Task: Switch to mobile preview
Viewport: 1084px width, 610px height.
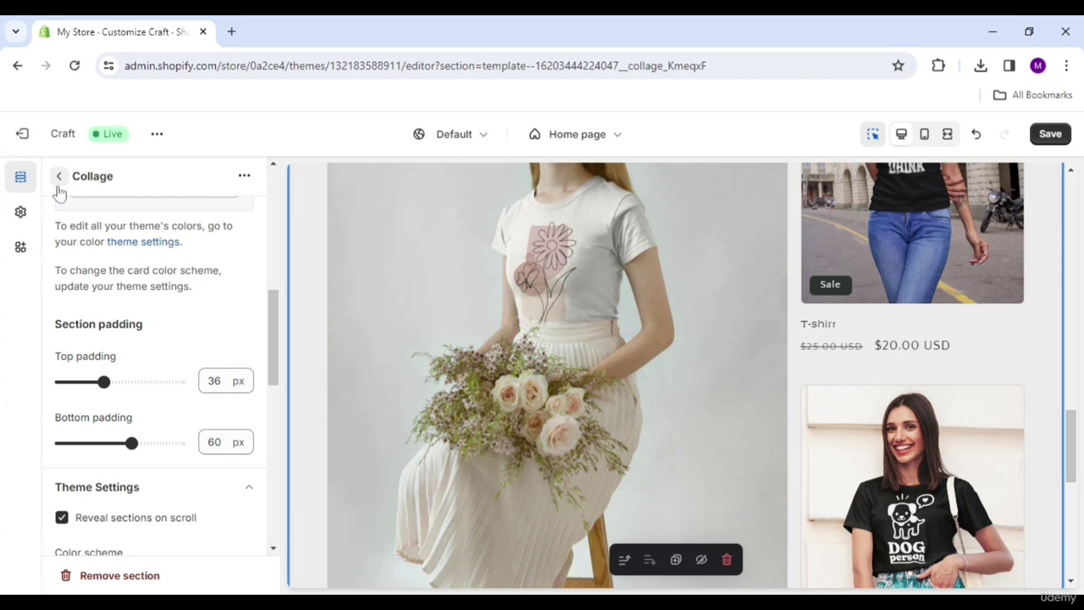Action: coord(924,134)
